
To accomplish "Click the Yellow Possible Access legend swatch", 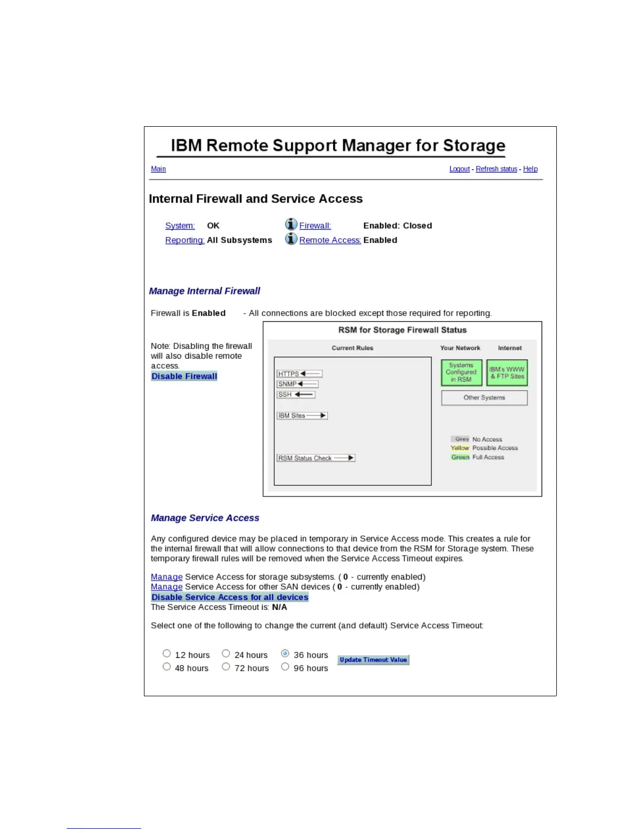I will point(460,448).
